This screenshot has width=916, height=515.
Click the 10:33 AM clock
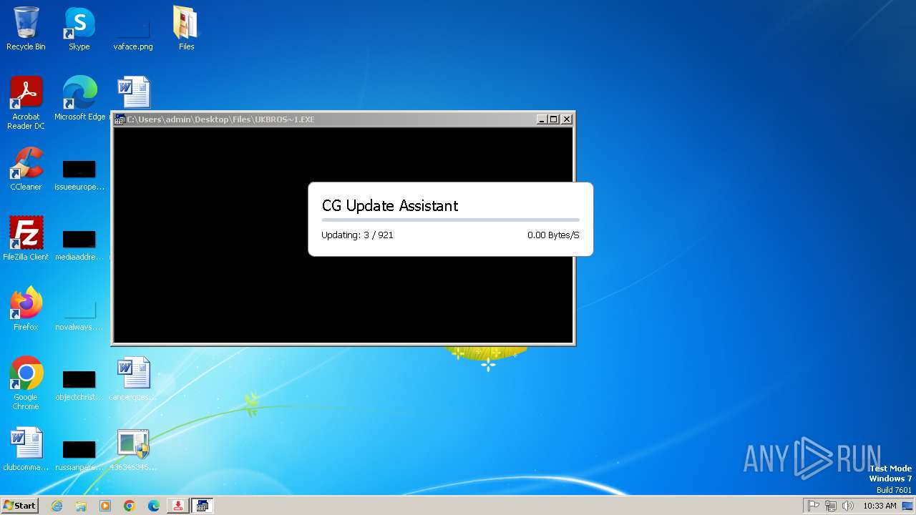tap(880, 506)
